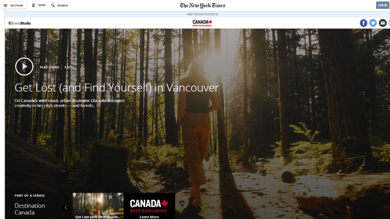Click the NYT Home icon
This screenshot has height=219, width=390.
(34, 5)
